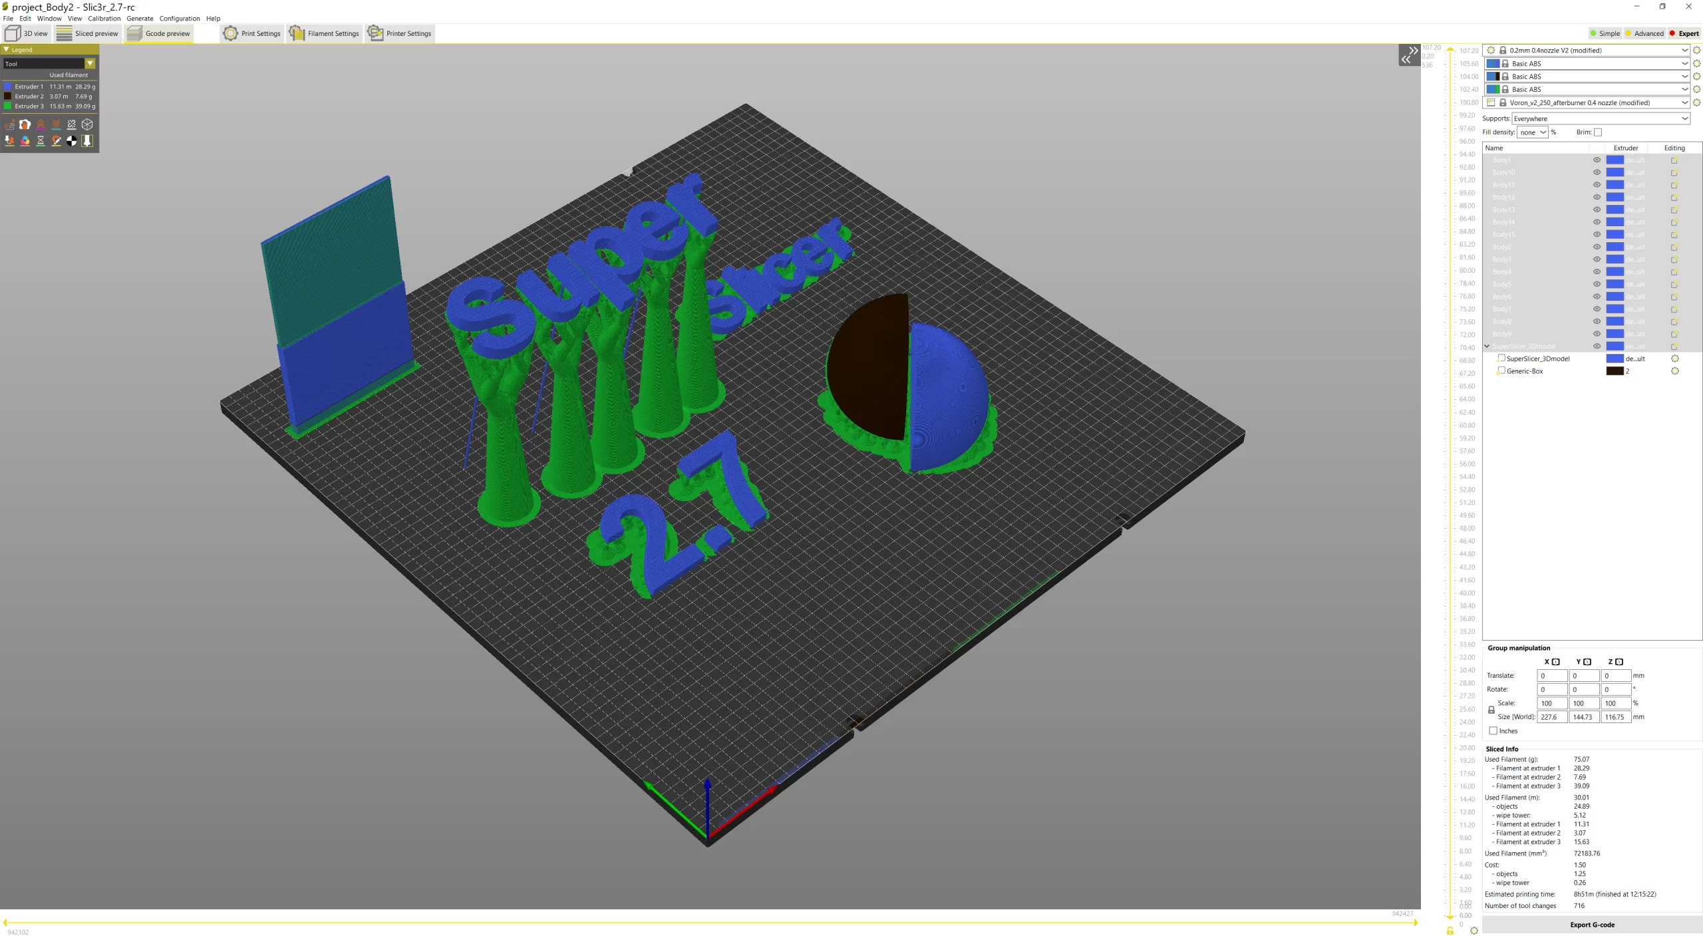Viewport: 1703px width, 936px height.
Task: Toggle custom G-codes gear-pencil icon
Action: click(x=56, y=140)
